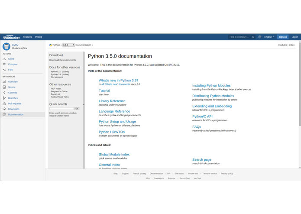Open Python Setup and Usage

point(117,122)
